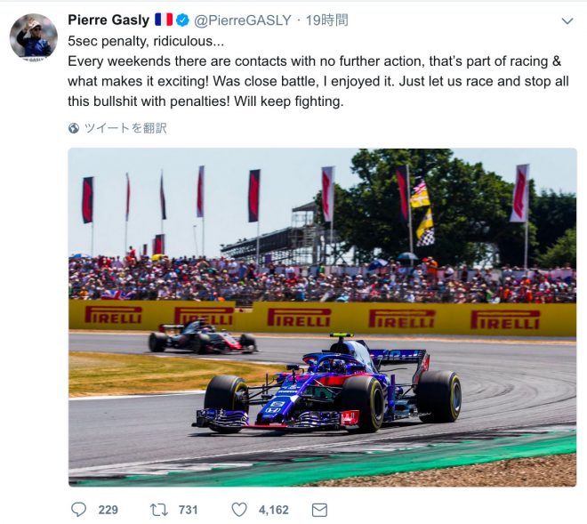The image size is (587, 524).
Task: Like the tweet with the heart icon
Action: tap(239, 510)
